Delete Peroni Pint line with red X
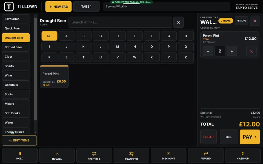Image resolution: width=263 pixels, height=164 pixels. click(251, 51)
